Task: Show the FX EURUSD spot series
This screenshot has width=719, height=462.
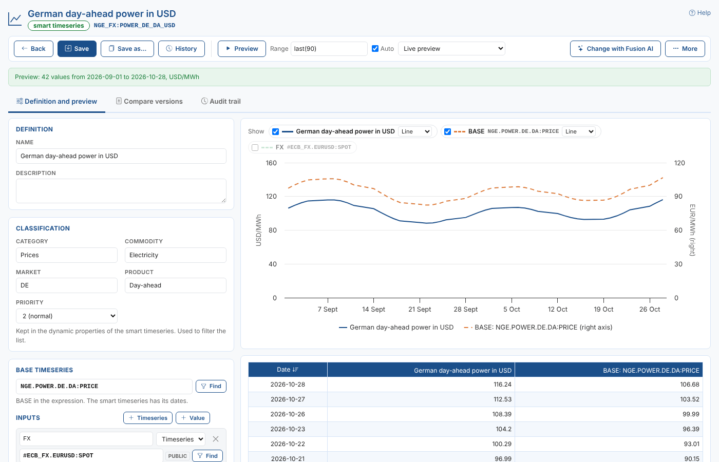Action: click(x=255, y=147)
